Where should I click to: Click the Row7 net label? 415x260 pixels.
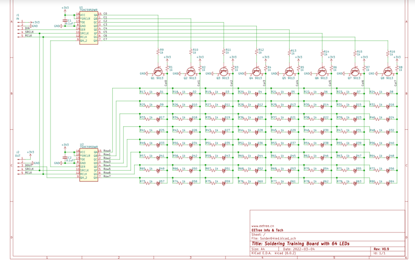[x=106, y=176]
